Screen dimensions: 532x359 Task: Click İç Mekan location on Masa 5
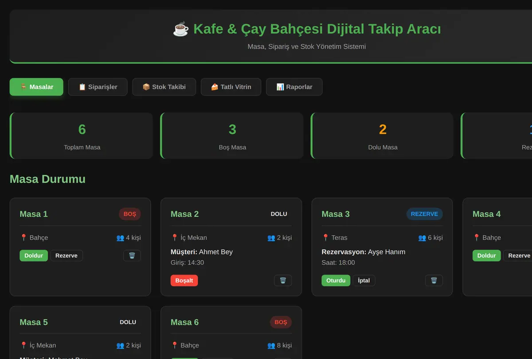(38, 345)
